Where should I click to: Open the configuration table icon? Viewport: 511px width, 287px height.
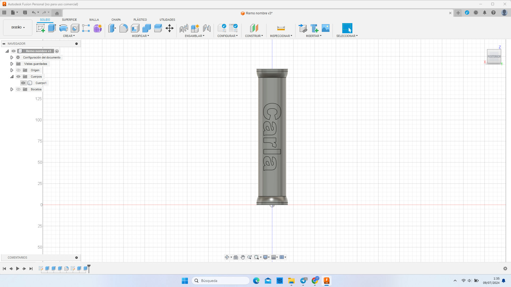[233, 28]
